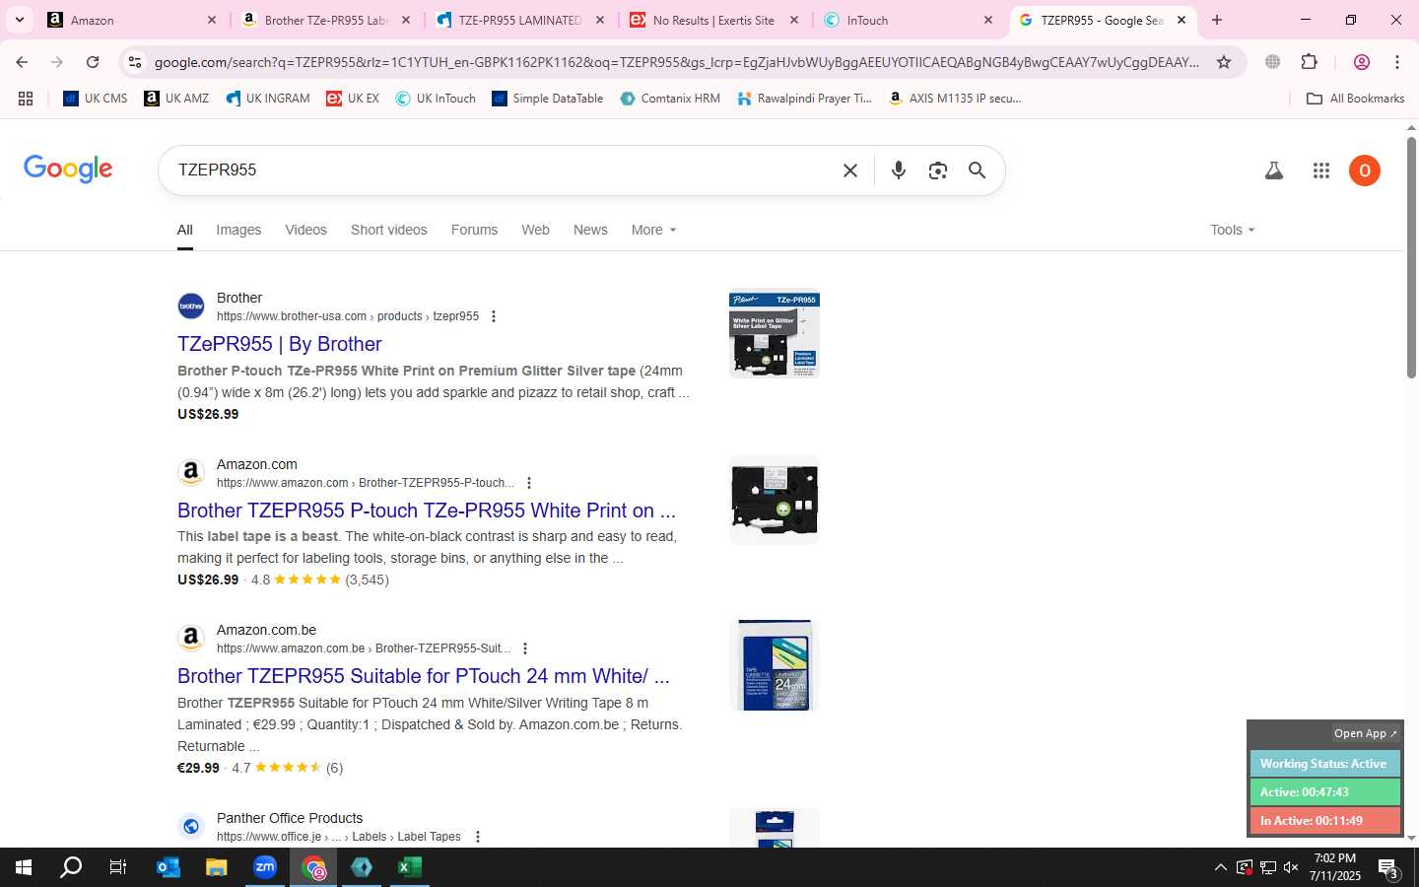Open Brother TZEPR955 Suitable for PTouch link
Screen dimensions: 1419x887
424,676
